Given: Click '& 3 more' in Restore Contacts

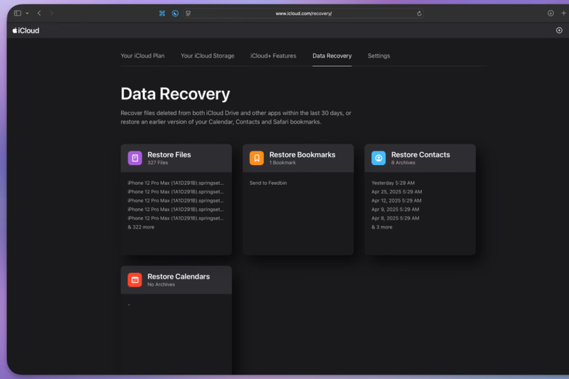Looking at the screenshot, I should point(382,227).
